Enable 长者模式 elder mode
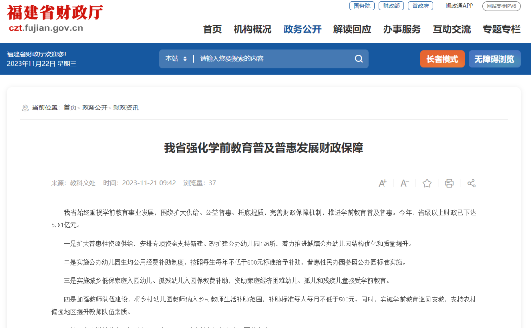 (442, 58)
